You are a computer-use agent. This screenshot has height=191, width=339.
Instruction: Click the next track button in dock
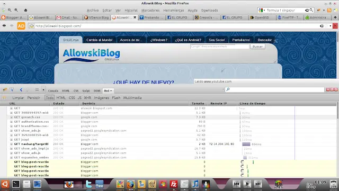pos(258,184)
